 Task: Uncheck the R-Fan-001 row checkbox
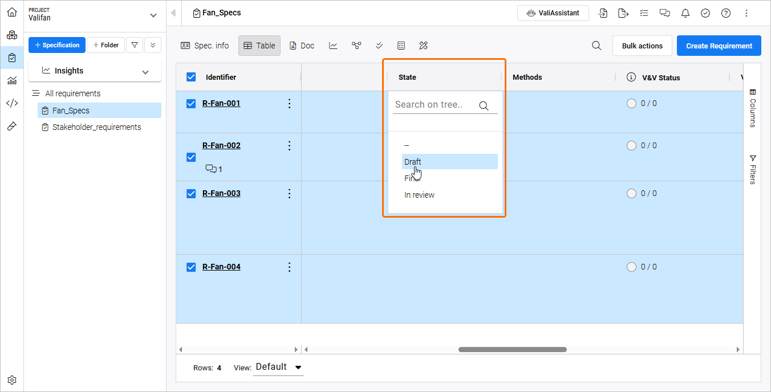[x=192, y=103]
